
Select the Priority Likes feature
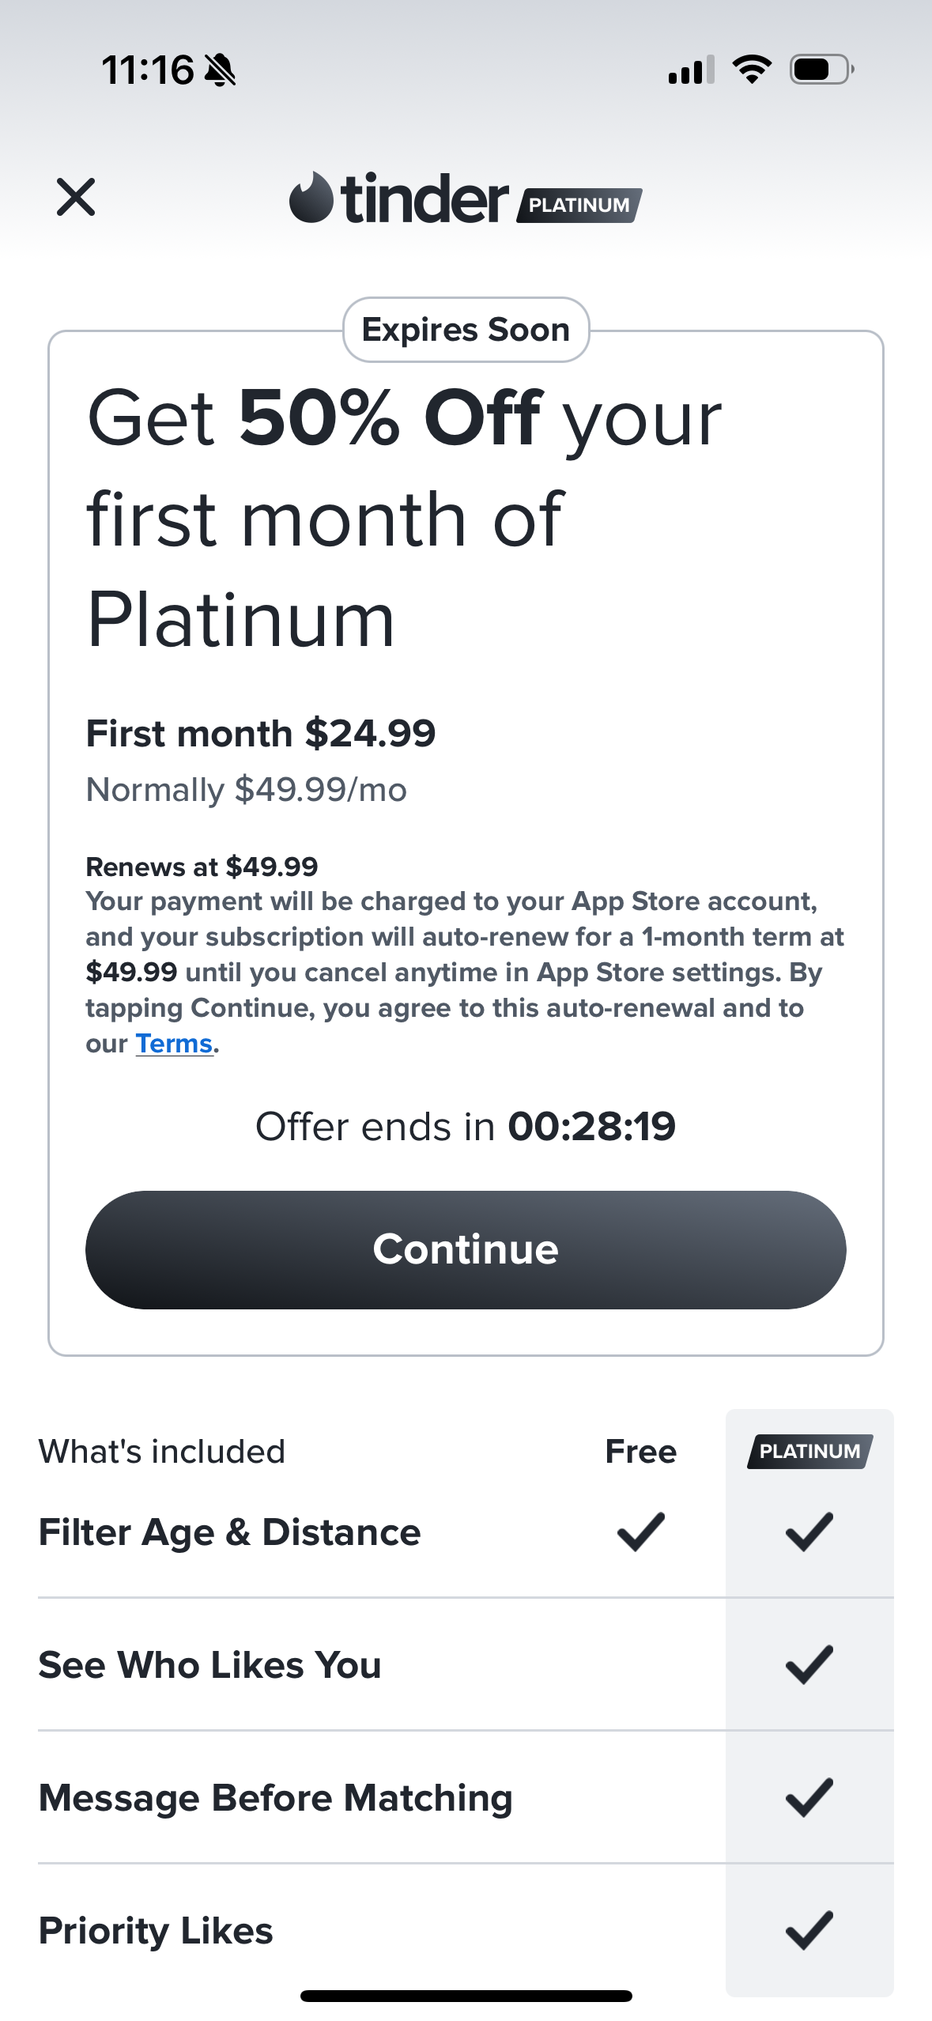click(x=156, y=1931)
